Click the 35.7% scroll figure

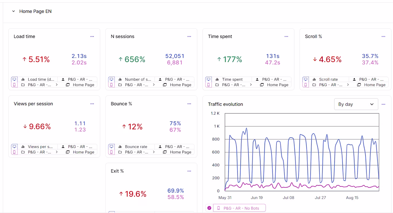coord(370,56)
